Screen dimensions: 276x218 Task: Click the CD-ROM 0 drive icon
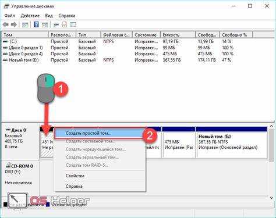(x=8, y=165)
